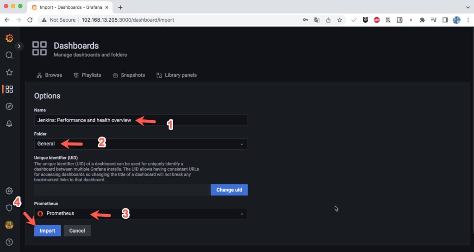Click the dashboard Name input field
The image size is (474, 252).
point(141,120)
